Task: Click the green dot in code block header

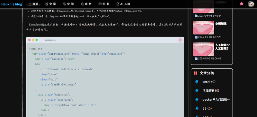Action: coord(37,40)
